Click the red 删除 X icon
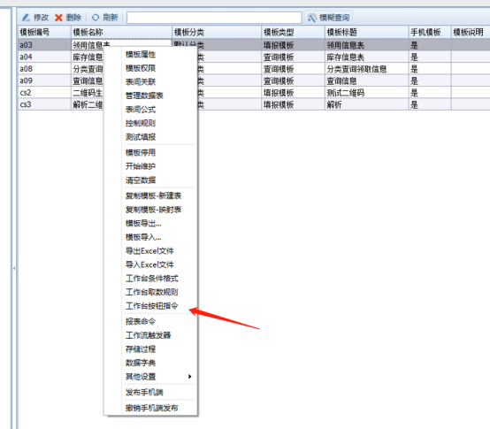 click(58, 18)
